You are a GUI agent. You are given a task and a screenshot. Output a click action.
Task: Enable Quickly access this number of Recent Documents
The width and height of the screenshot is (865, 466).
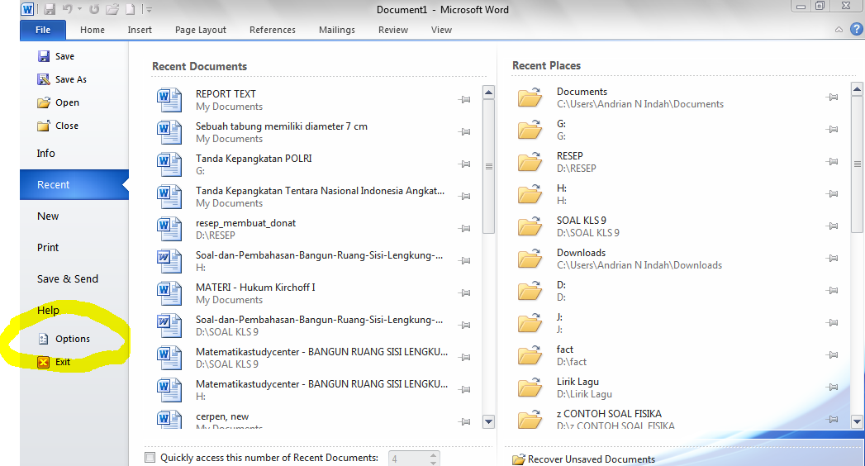(150, 457)
